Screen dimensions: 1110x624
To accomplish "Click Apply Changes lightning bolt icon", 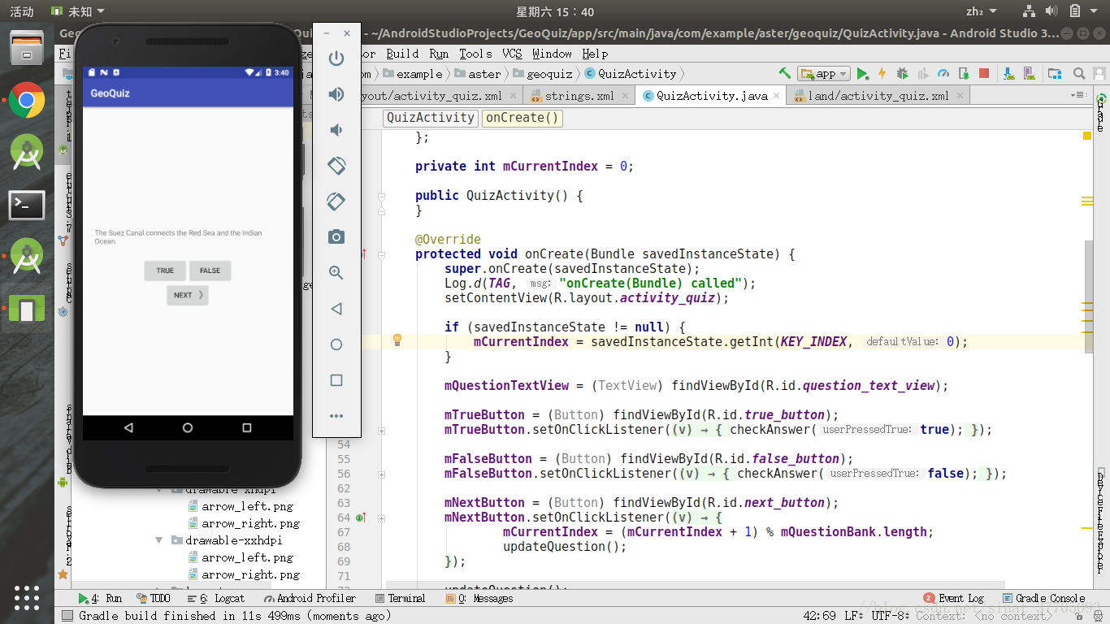I will pyautogui.click(x=882, y=73).
